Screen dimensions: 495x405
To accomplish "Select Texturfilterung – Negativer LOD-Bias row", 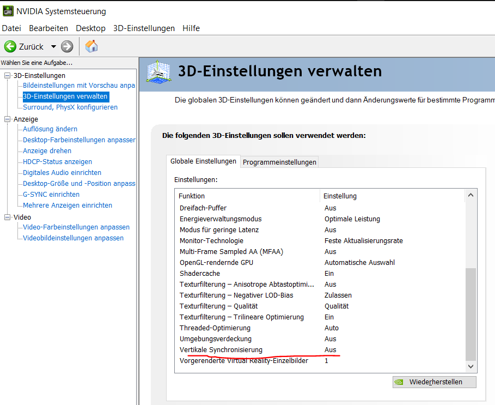I will pos(320,295).
